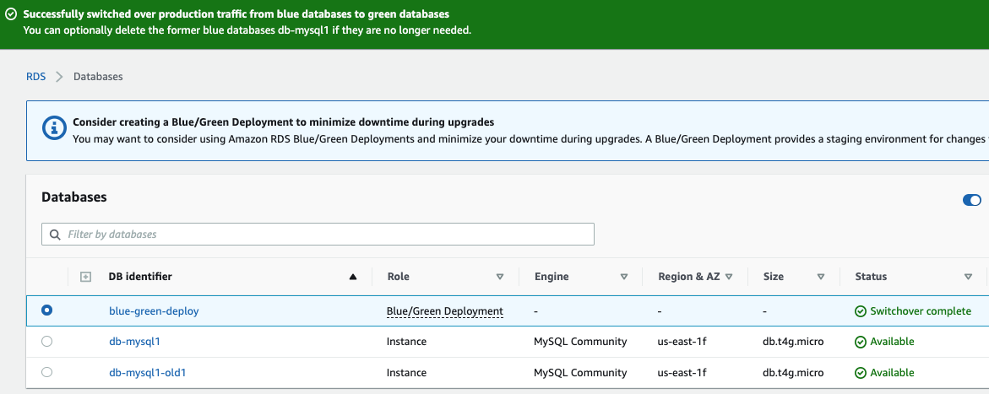Toggle the blue switch in Databases header
Image resolution: width=989 pixels, height=394 pixels.
point(971,200)
